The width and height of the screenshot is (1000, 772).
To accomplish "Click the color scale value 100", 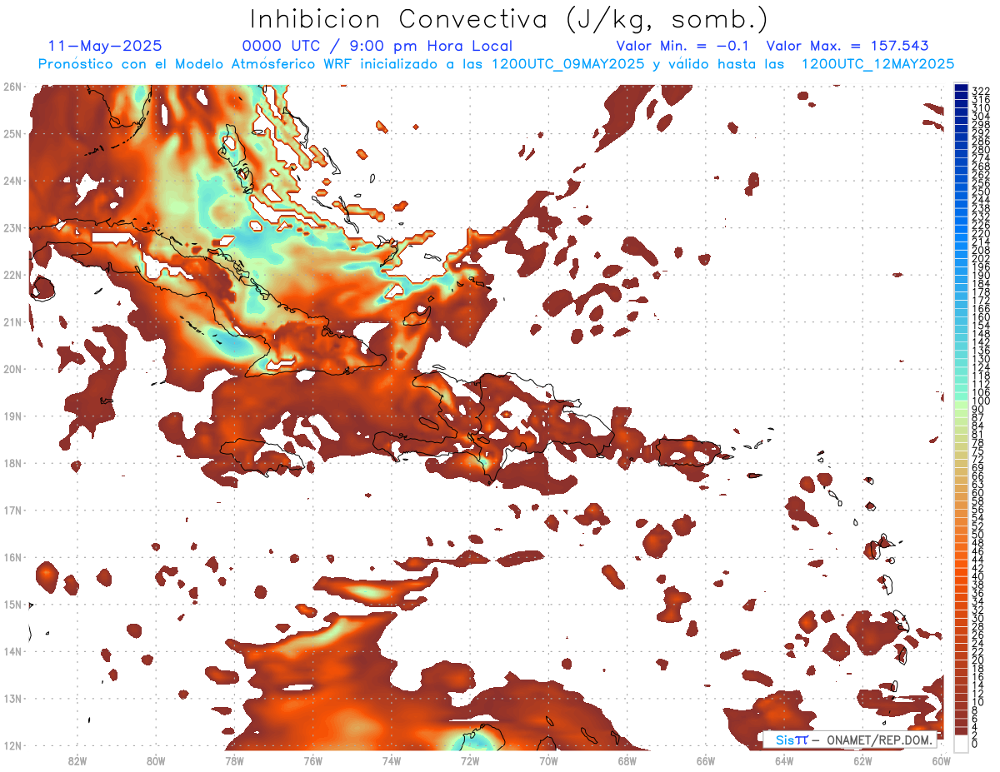I will (980, 401).
